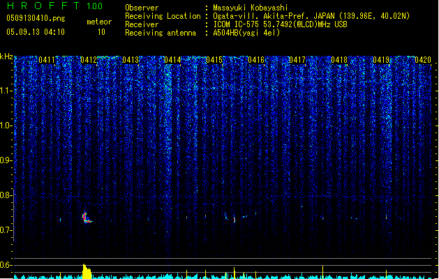Click the 0.7 kHz axis tick label
439x279 pixels.
point(6,230)
